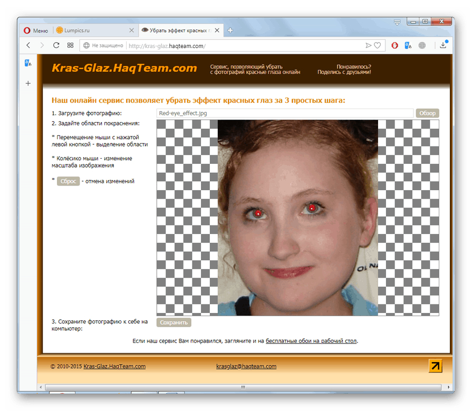The width and height of the screenshot is (472, 411).
Task: Add a sidebar item with plus
Action: point(28,83)
